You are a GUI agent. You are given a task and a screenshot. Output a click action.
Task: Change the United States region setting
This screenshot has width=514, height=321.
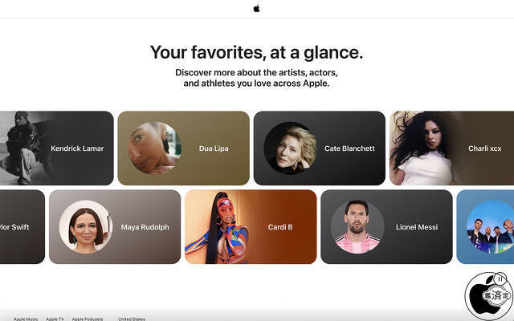[132, 319]
